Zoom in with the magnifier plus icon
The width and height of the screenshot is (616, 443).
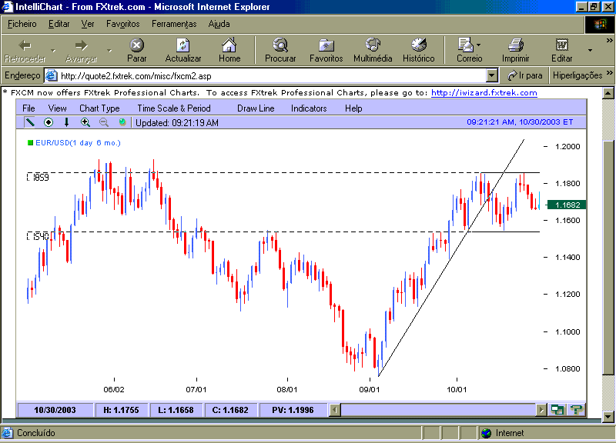[x=85, y=122]
